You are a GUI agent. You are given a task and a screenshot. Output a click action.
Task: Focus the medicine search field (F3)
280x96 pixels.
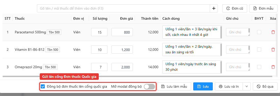pos(123,8)
